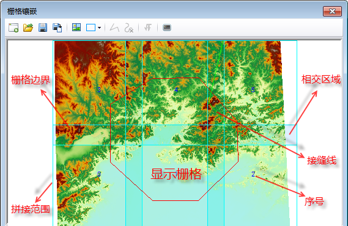Image resolution: width=348 pixels, height=226 pixels.
Task: Expand the rectangle tool dropdown arrow
Action: click(99, 28)
